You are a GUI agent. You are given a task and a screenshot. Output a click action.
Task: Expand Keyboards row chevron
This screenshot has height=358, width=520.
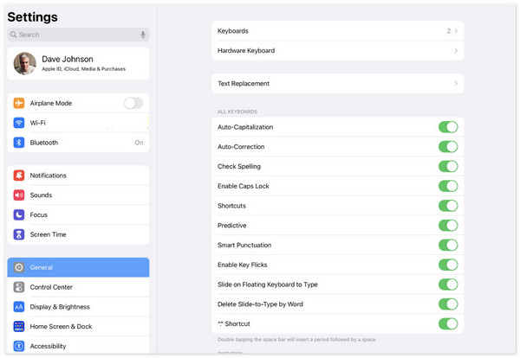(456, 31)
